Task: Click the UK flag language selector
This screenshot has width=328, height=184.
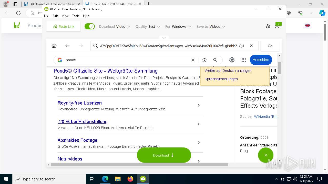Action: coord(308,26)
